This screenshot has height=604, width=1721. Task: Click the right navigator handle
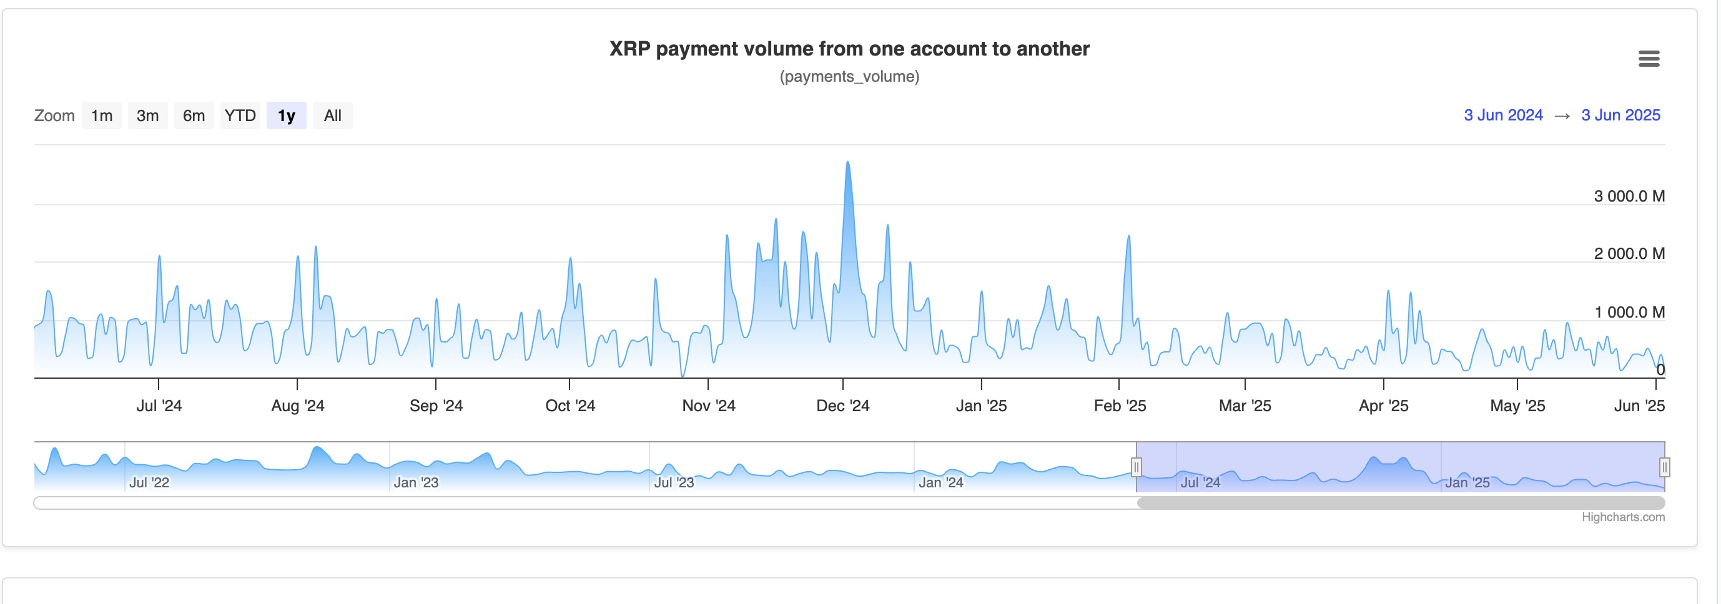pyautogui.click(x=1664, y=467)
